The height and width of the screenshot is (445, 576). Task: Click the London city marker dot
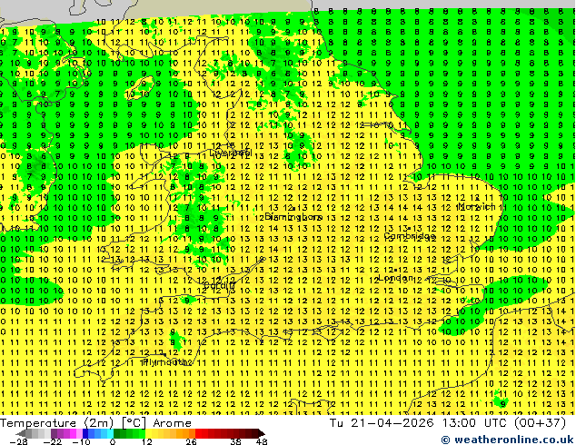click(x=395, y=270)
